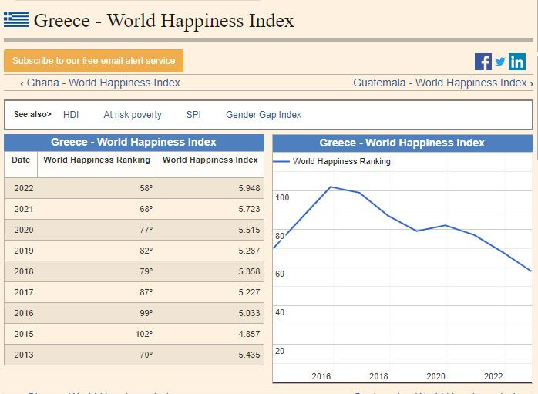Screen dimensions: 538x394
Task: Open the SPI link
Action: click(193, 115)
